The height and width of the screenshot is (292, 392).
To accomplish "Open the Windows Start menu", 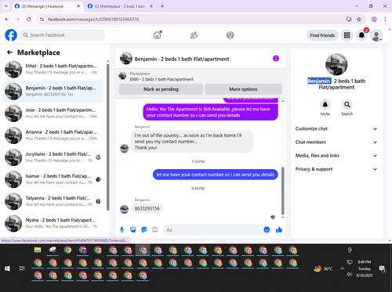I will click(7, 269).
